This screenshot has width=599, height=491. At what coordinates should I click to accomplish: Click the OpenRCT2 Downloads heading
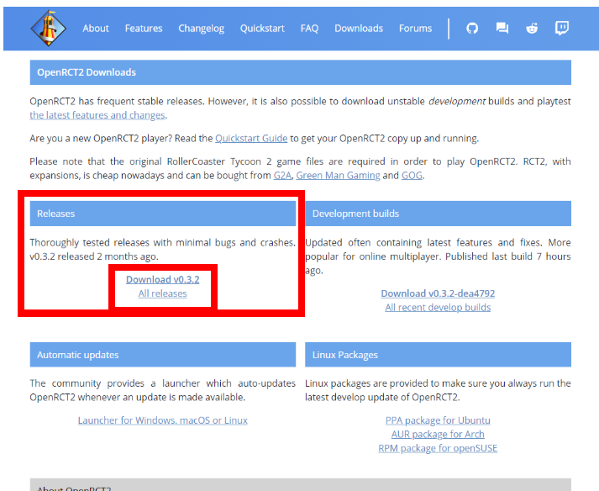click(300, 72)
